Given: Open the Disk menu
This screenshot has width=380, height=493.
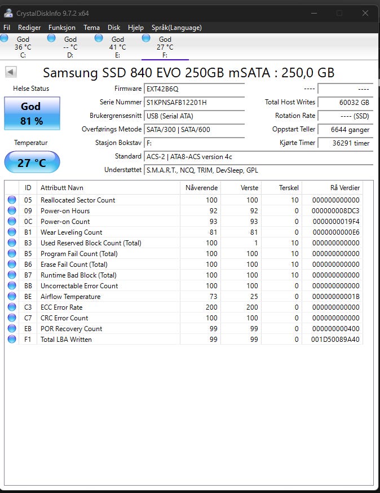Looking at the screenshot, I should pyautogui.click(x=114, y=28).
